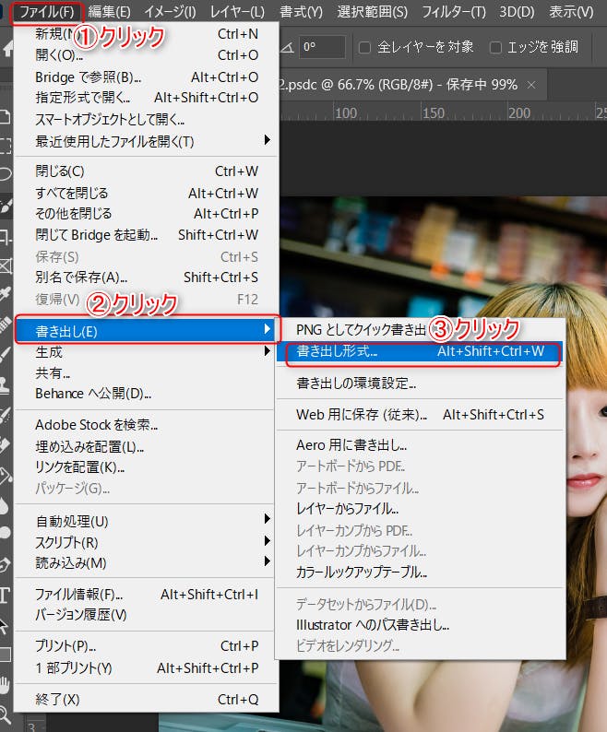Open the フィルター menu in menu bar
607x732 pixels.
(x=454, y=12)
